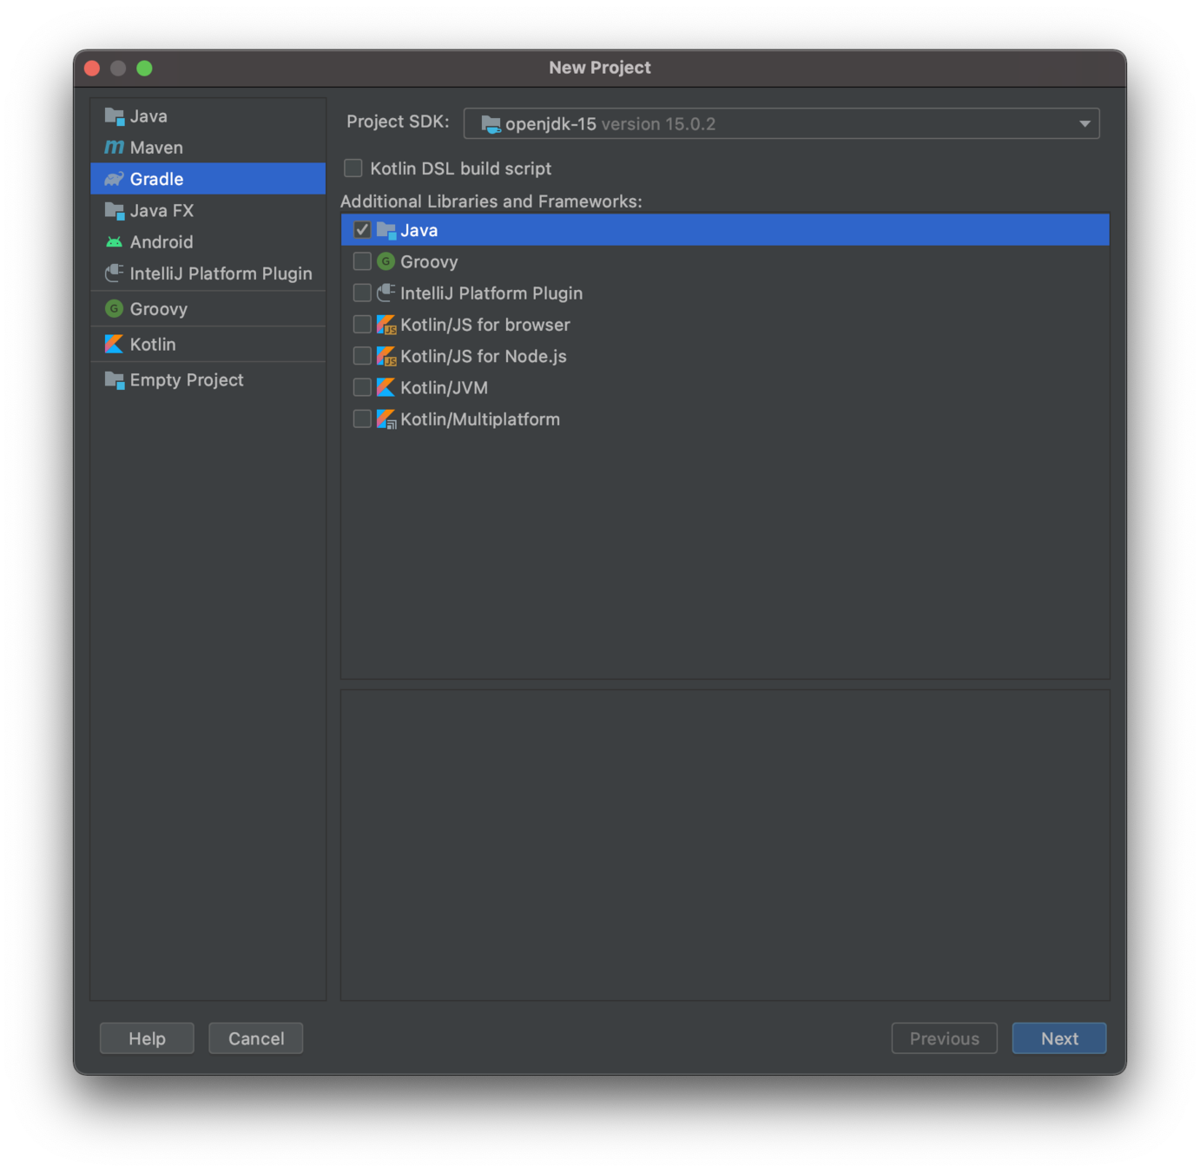Click the Gradle elephant icon

tap(114, 179)
